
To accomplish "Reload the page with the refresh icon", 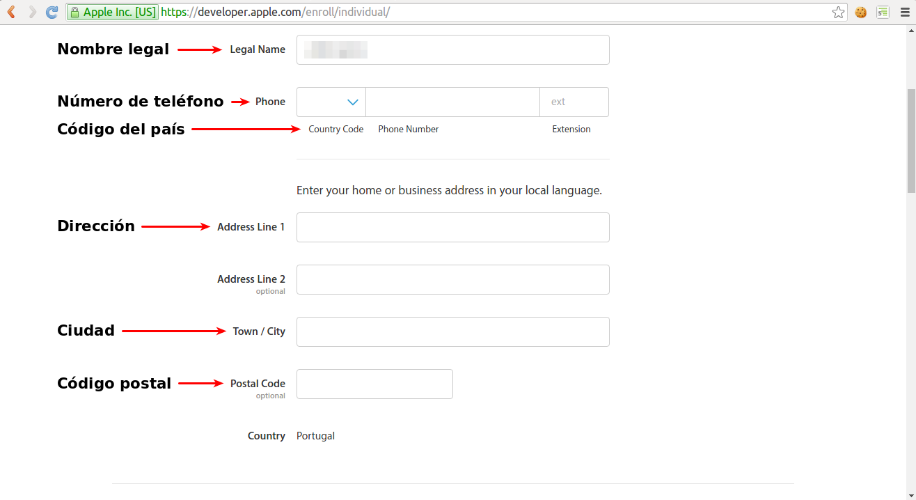I will tap(52, 12).
